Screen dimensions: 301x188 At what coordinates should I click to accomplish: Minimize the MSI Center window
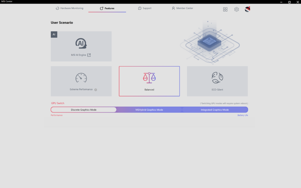281,2
